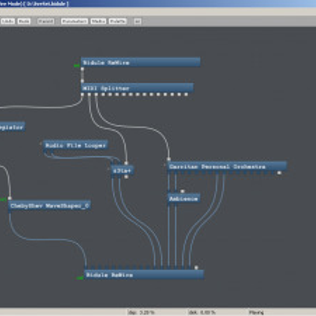The image size is (316, 316).
Task: Open the Palette toolbar button
Action: (118, 21)
